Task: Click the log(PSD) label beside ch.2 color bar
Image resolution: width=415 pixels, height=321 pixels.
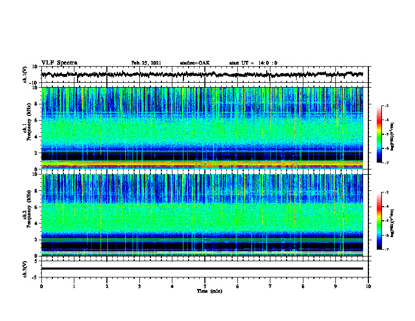Action: pos(392,223)
